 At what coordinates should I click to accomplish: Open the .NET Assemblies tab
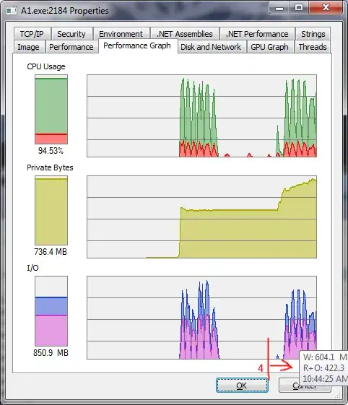pos(185,34)
